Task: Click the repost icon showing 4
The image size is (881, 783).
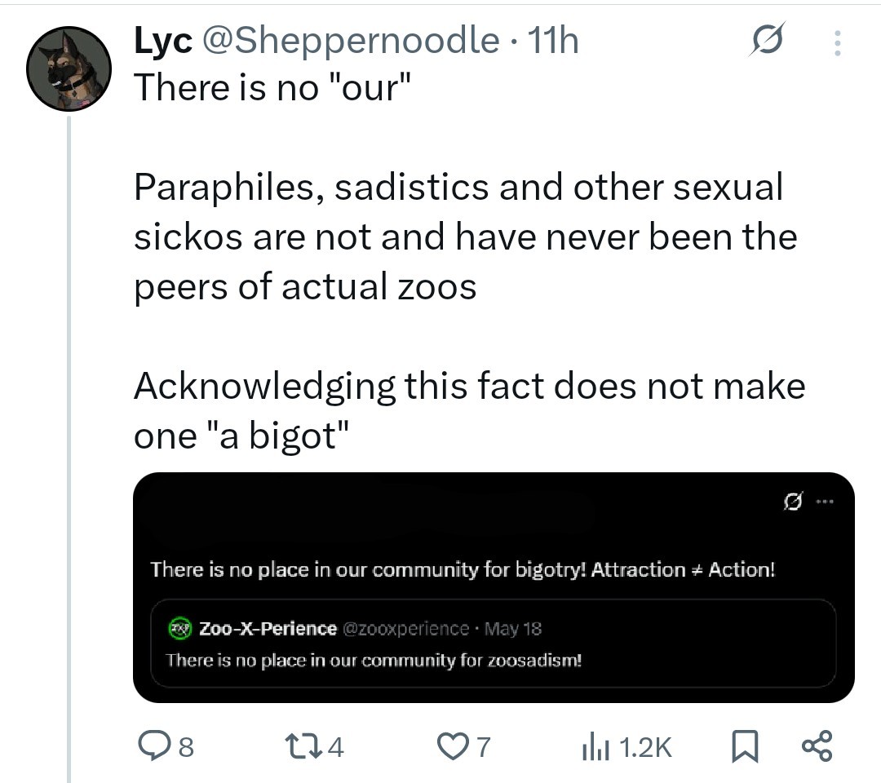Action: point(315,746)
